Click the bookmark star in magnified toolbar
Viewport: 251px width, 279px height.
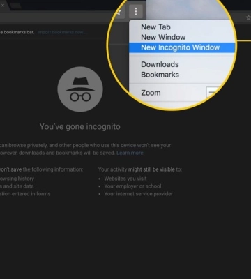click(x=119, y=13)
